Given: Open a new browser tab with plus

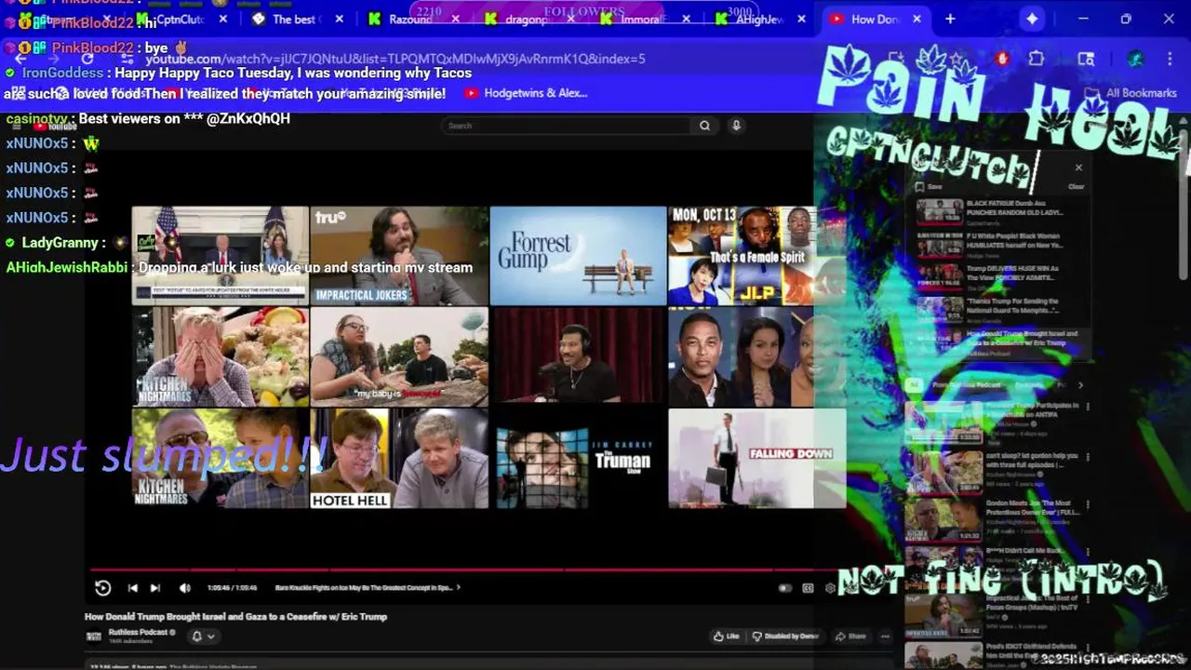Looking at the screenshot, I should coord(950,19).
